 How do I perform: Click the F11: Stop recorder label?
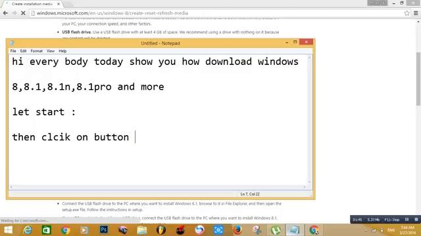click(x=392, y=220)
